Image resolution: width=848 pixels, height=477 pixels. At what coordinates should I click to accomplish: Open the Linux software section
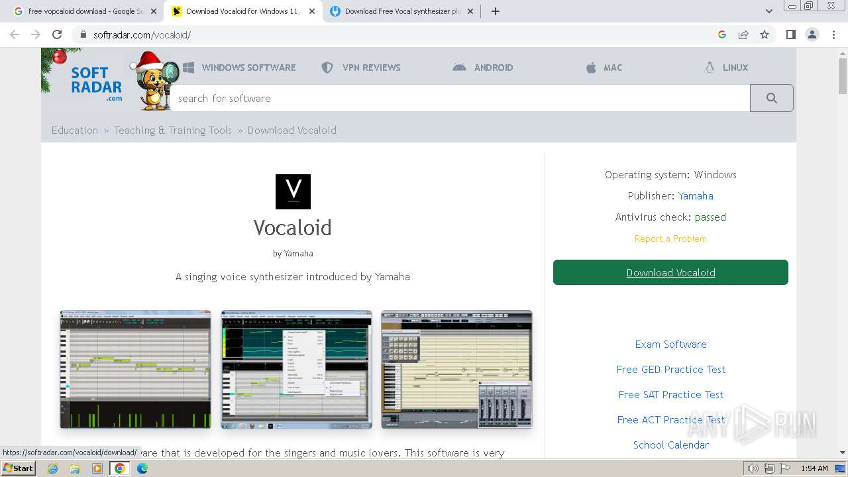point(727,68)
